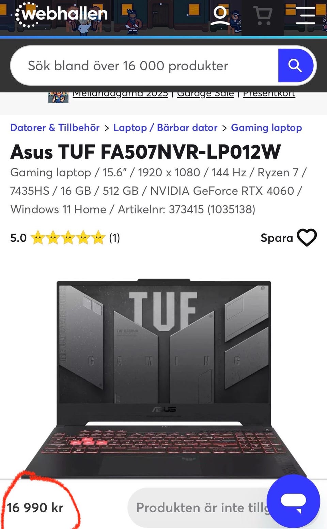Open the Presentkort link
Image resolution: width=327 pixels, height=529 pixels.
click(x=269, y=93)
